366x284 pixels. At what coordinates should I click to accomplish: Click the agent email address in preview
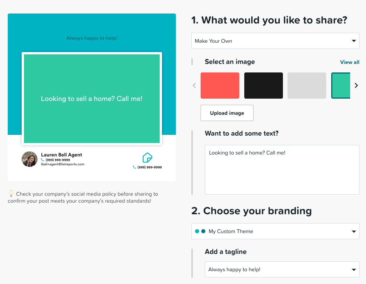(63, 164)
